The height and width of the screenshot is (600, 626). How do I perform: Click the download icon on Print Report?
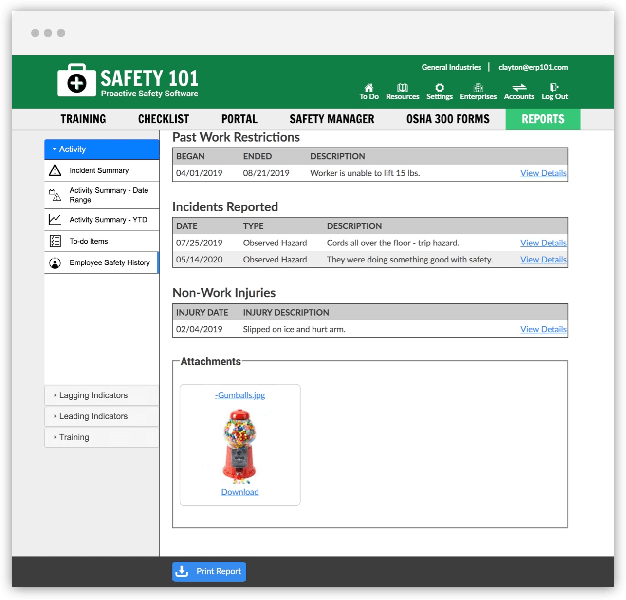point(182,571)
